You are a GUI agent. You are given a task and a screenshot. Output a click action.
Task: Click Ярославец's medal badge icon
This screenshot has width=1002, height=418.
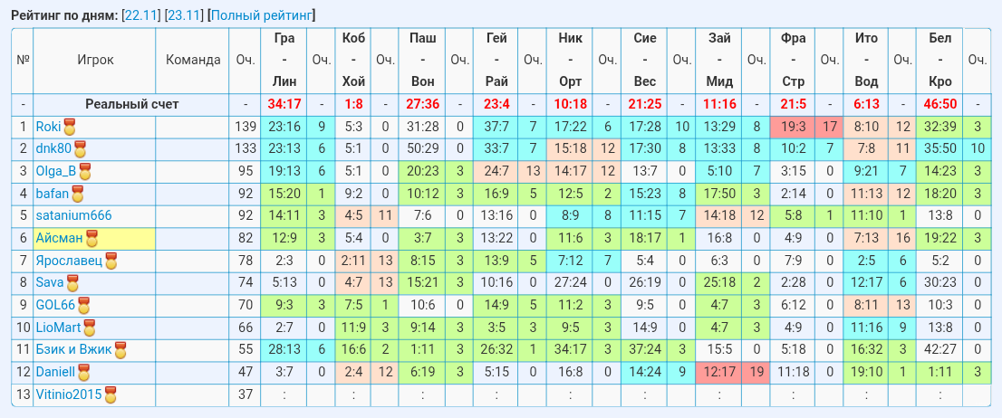[x=111, y=261]
